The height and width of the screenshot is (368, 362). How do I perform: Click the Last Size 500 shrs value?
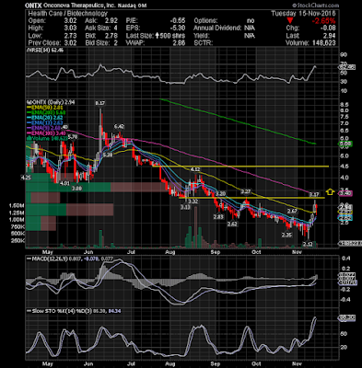[x=173, y=36]
